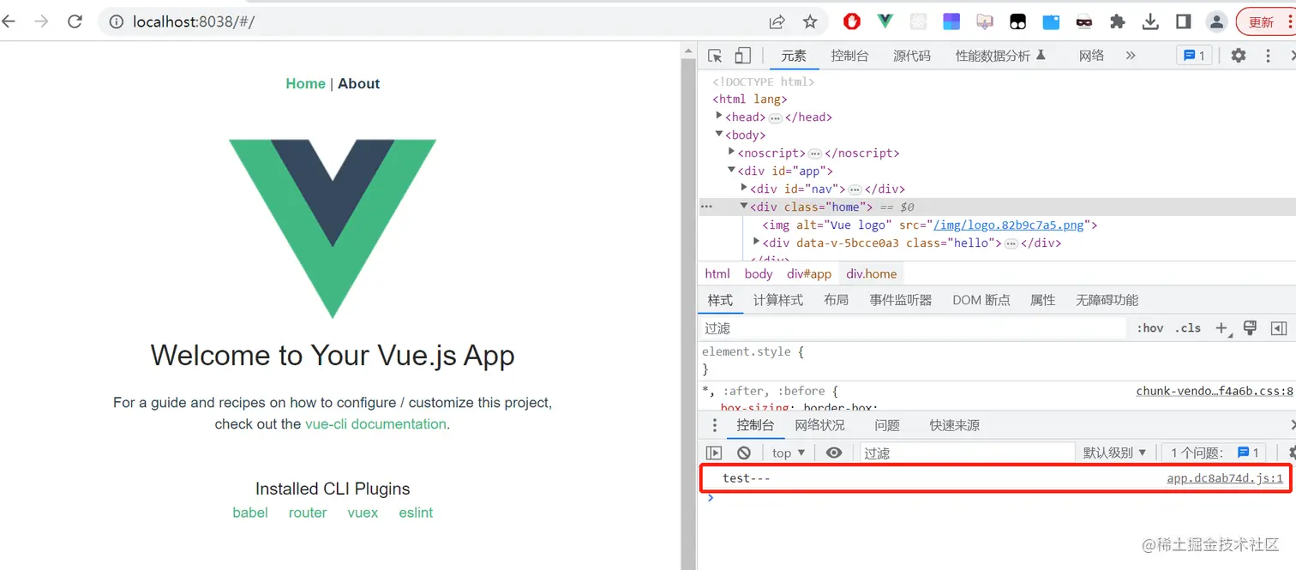Toggle device toolbar in DevTools

(x=743, y=56)
